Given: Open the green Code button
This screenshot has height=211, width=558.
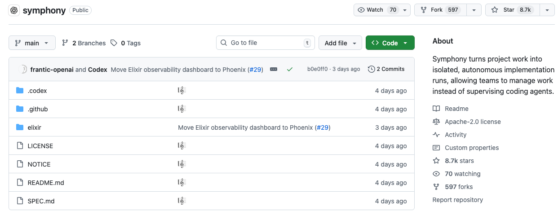Looking at the screenshot, I should (x=390, y=43).
